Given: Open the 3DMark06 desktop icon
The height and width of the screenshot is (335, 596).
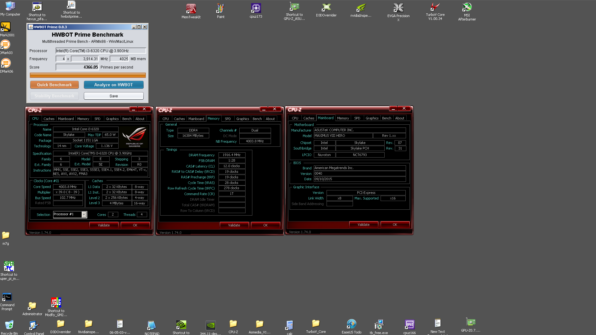Looking at the screenshot, I should point(6,65).
